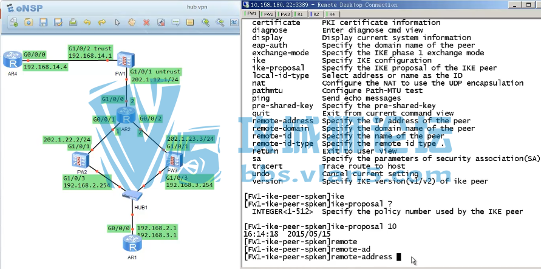Maximize the Remote Desktop Connection window
Image resolution: width=541 pixels, height=269 pixels.
pyautogui.click(x=528, y=4)
